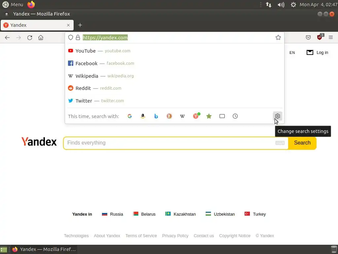This screenshot has width=338, height=254.
Task: Bookmark this page with the star
Action: click(278, 37)
